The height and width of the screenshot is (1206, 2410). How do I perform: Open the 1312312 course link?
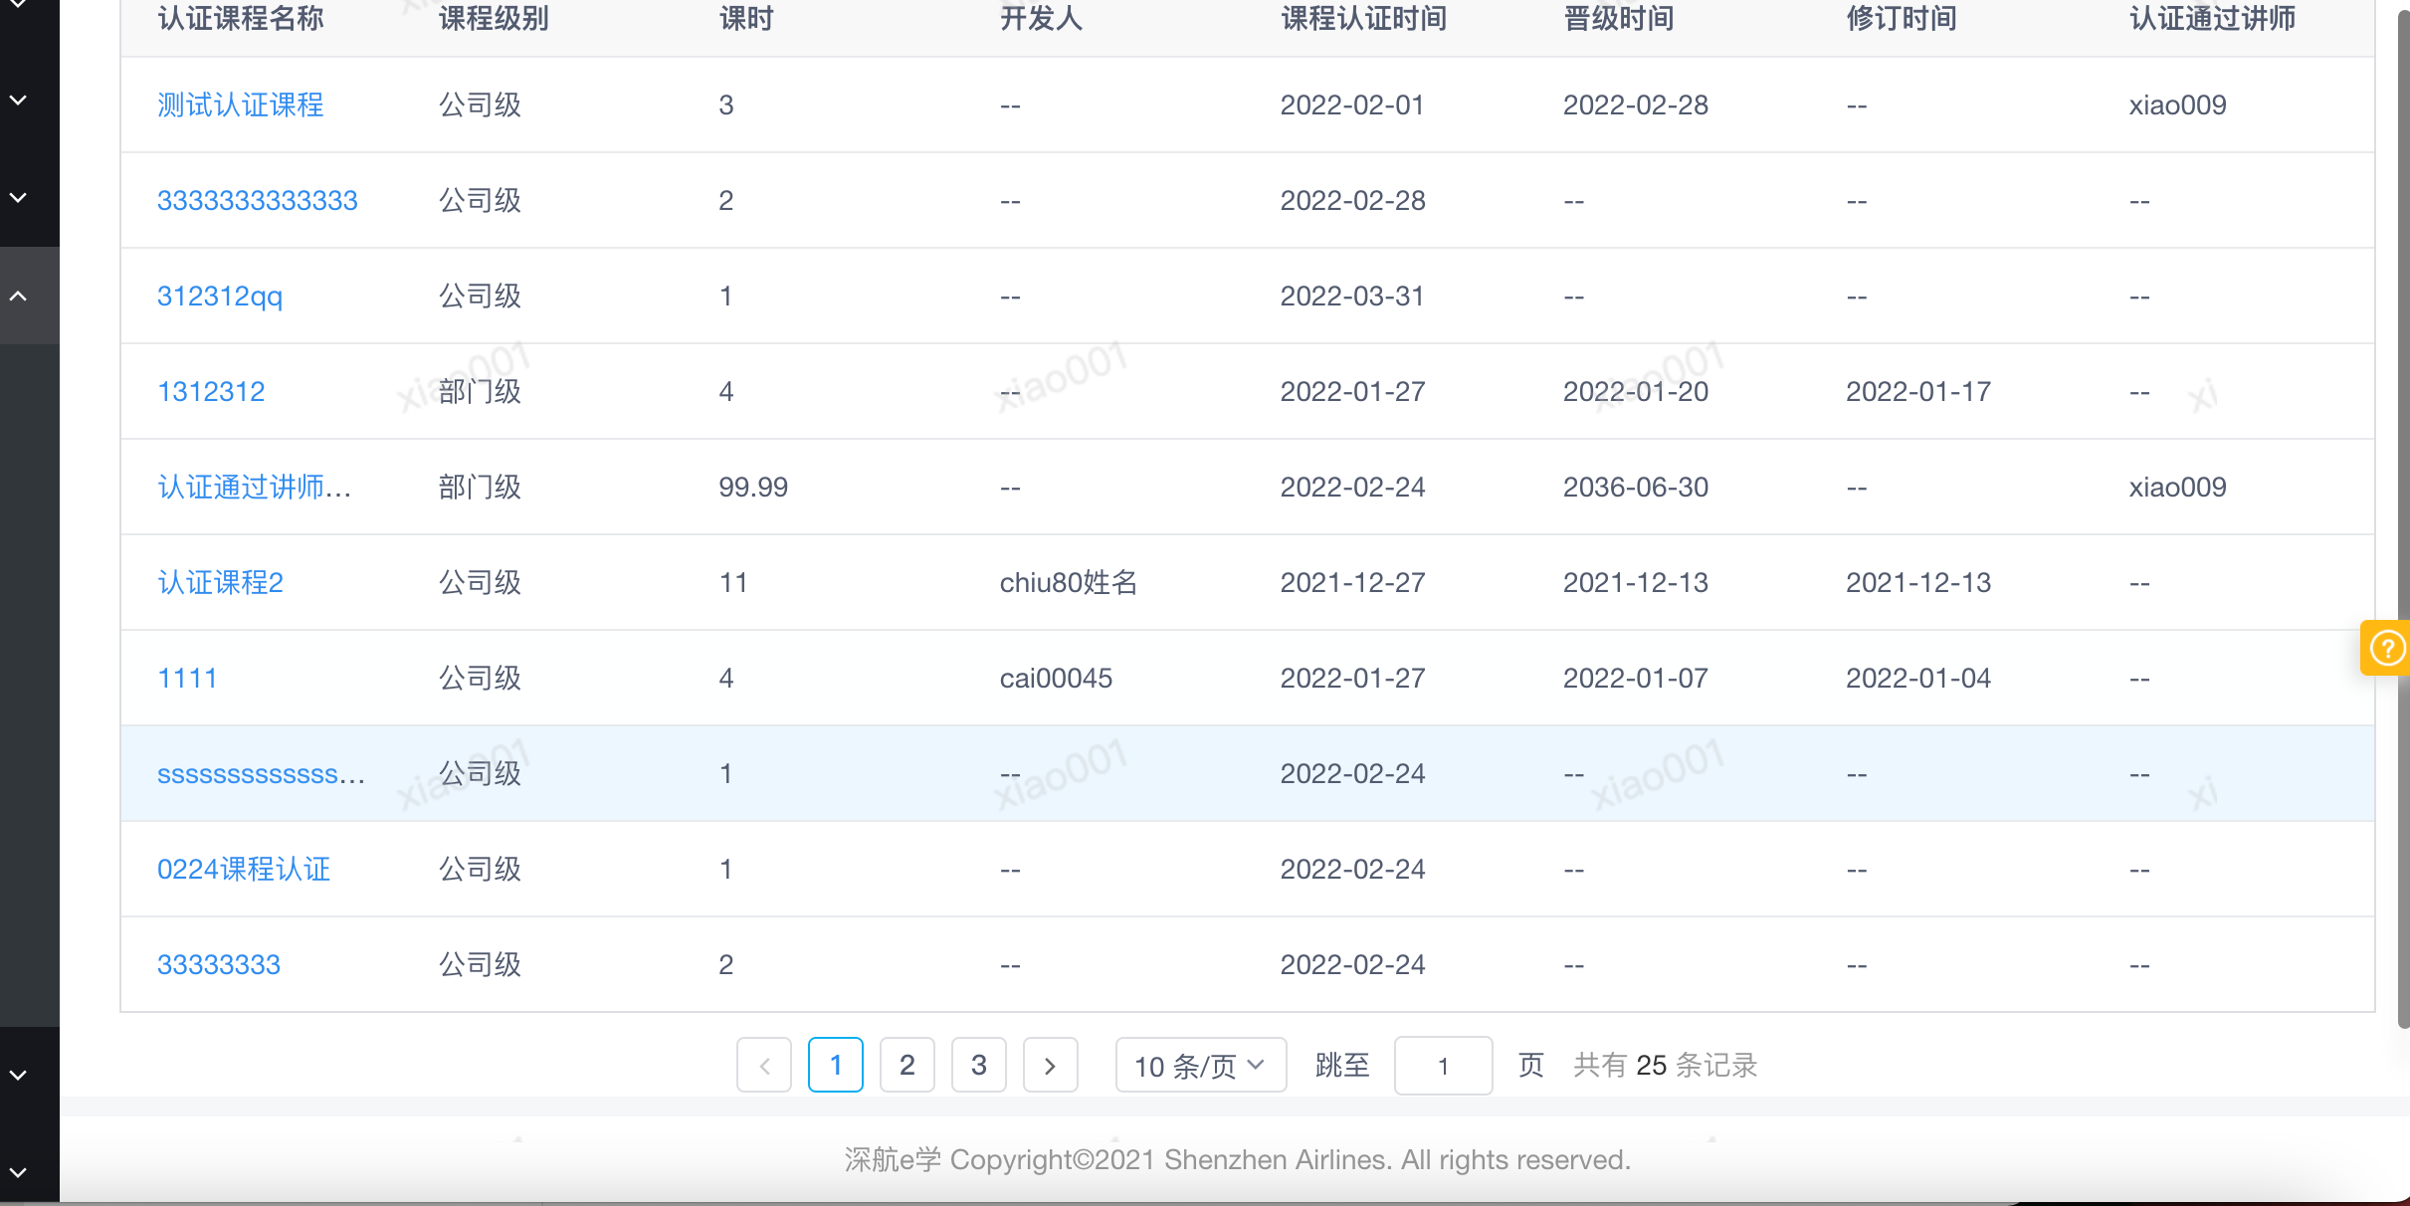tap(211, 391)
